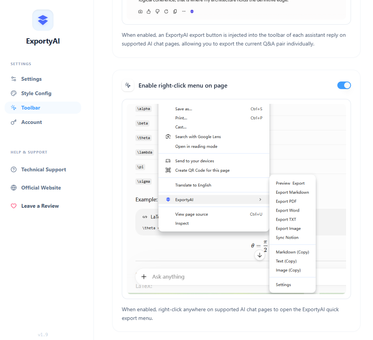Select the Toolbar sidebar item
The height and width of the screenshot is (340, 373).
[x=43, y=108]
